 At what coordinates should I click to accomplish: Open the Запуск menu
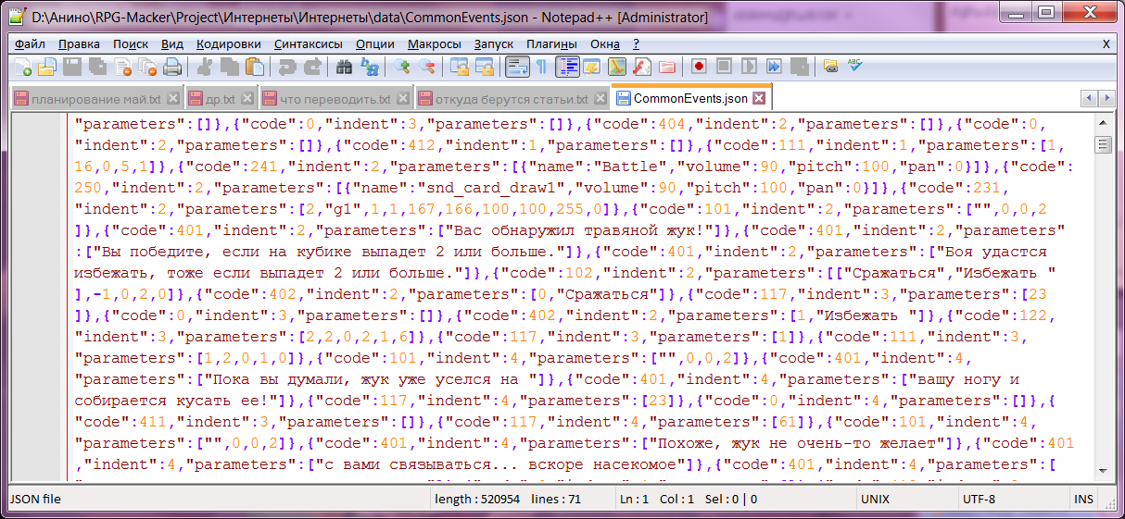(493, 43)
